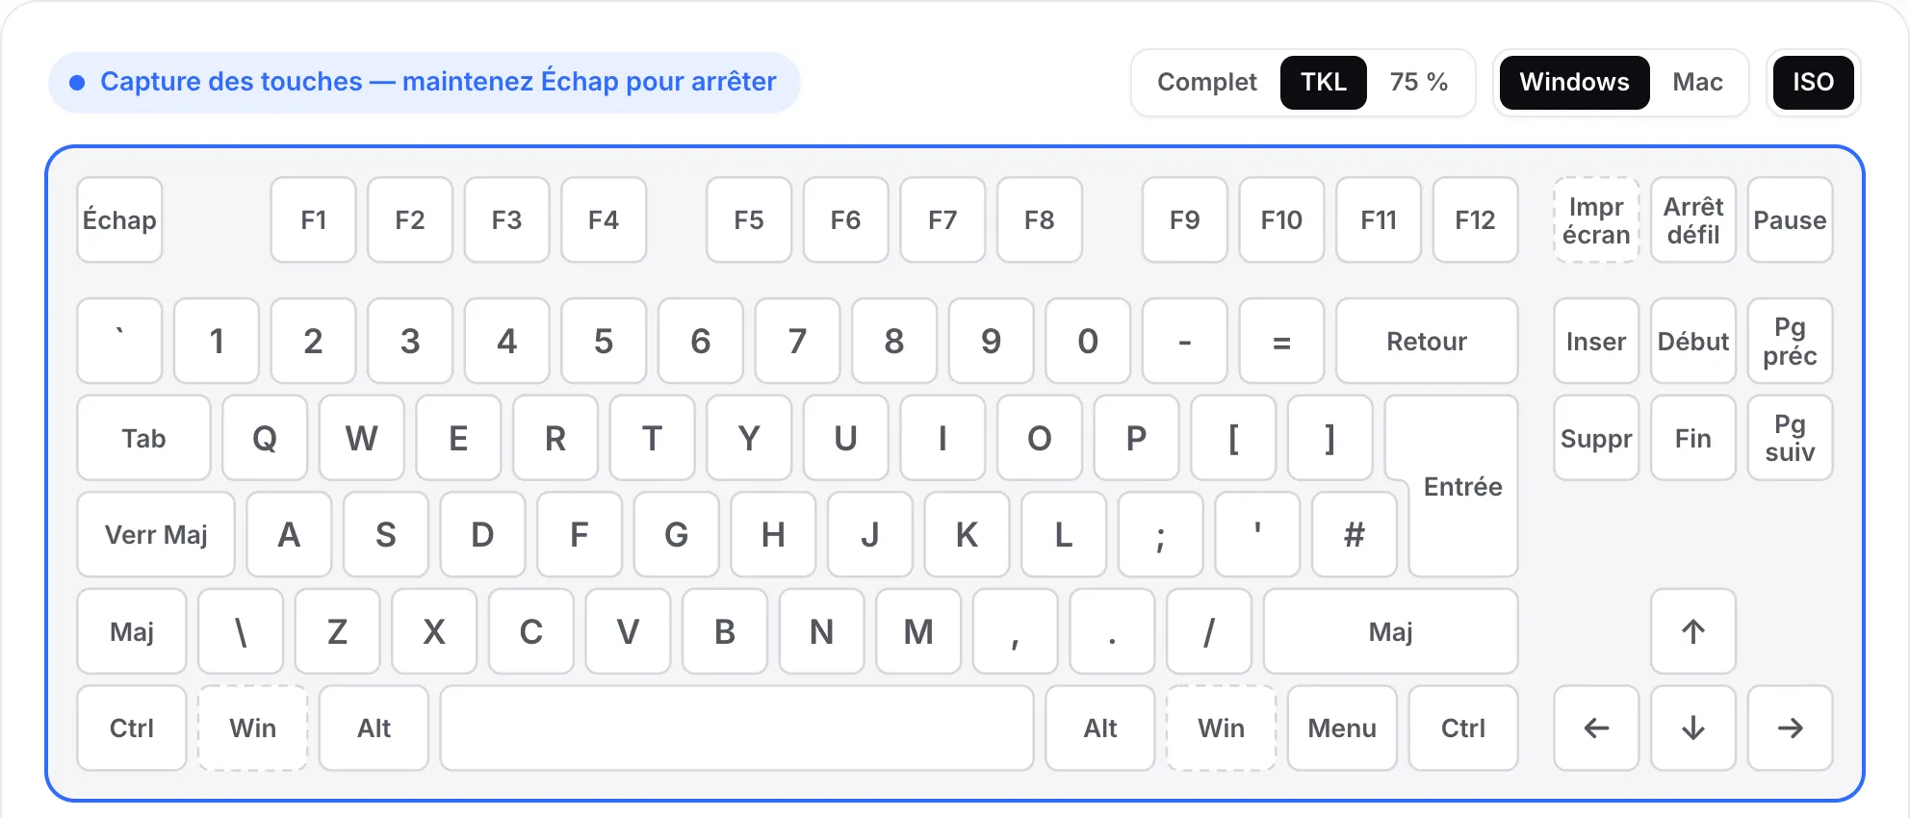Click the opening square bracket key
This screenshot has width=1910, height=818.
point(1233,438)
